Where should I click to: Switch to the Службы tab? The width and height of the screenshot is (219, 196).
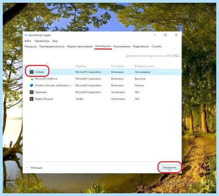coord(157,46)
